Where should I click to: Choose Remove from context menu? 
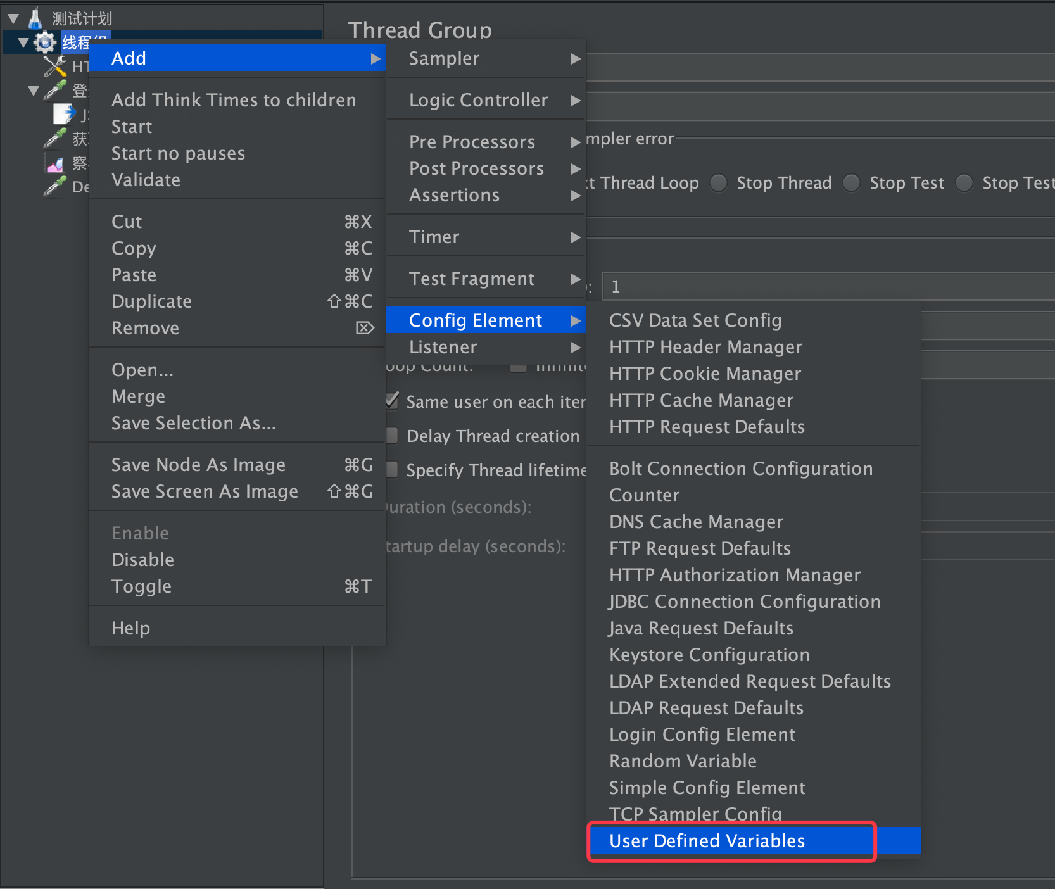pyautogui.click(x=237, y=328)
